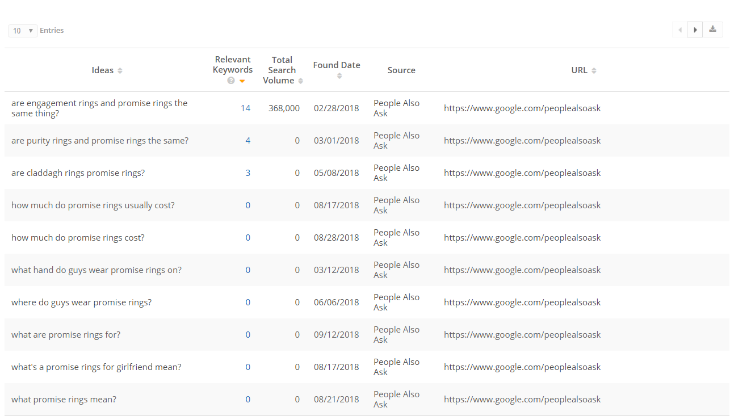The width and height of the screenshot is (730, 416).
Task: Click the 0 keywords link for 'what promise rings mean' row
Action: [248, 399]
